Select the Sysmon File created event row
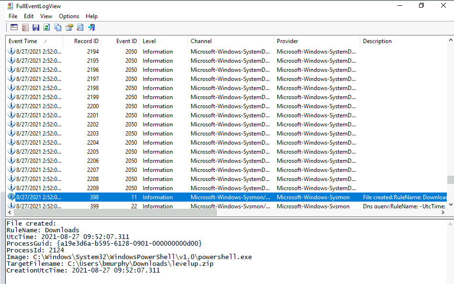Viewport: 454px width, 284px height. pyautogui.click(x=192, y=197)
